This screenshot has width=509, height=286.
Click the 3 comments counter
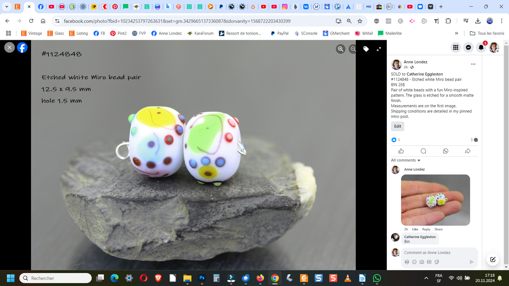coord(474,140)
